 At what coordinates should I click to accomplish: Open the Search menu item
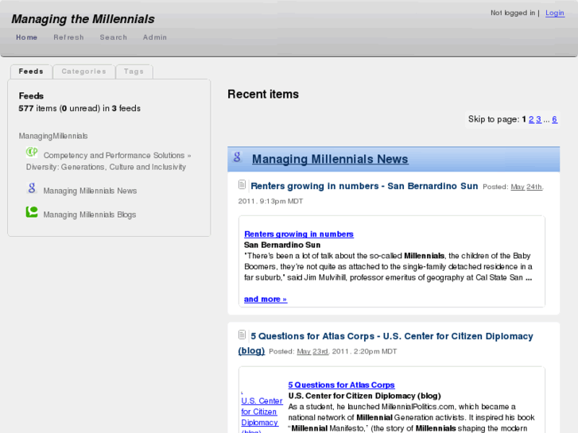pos(114,37)
